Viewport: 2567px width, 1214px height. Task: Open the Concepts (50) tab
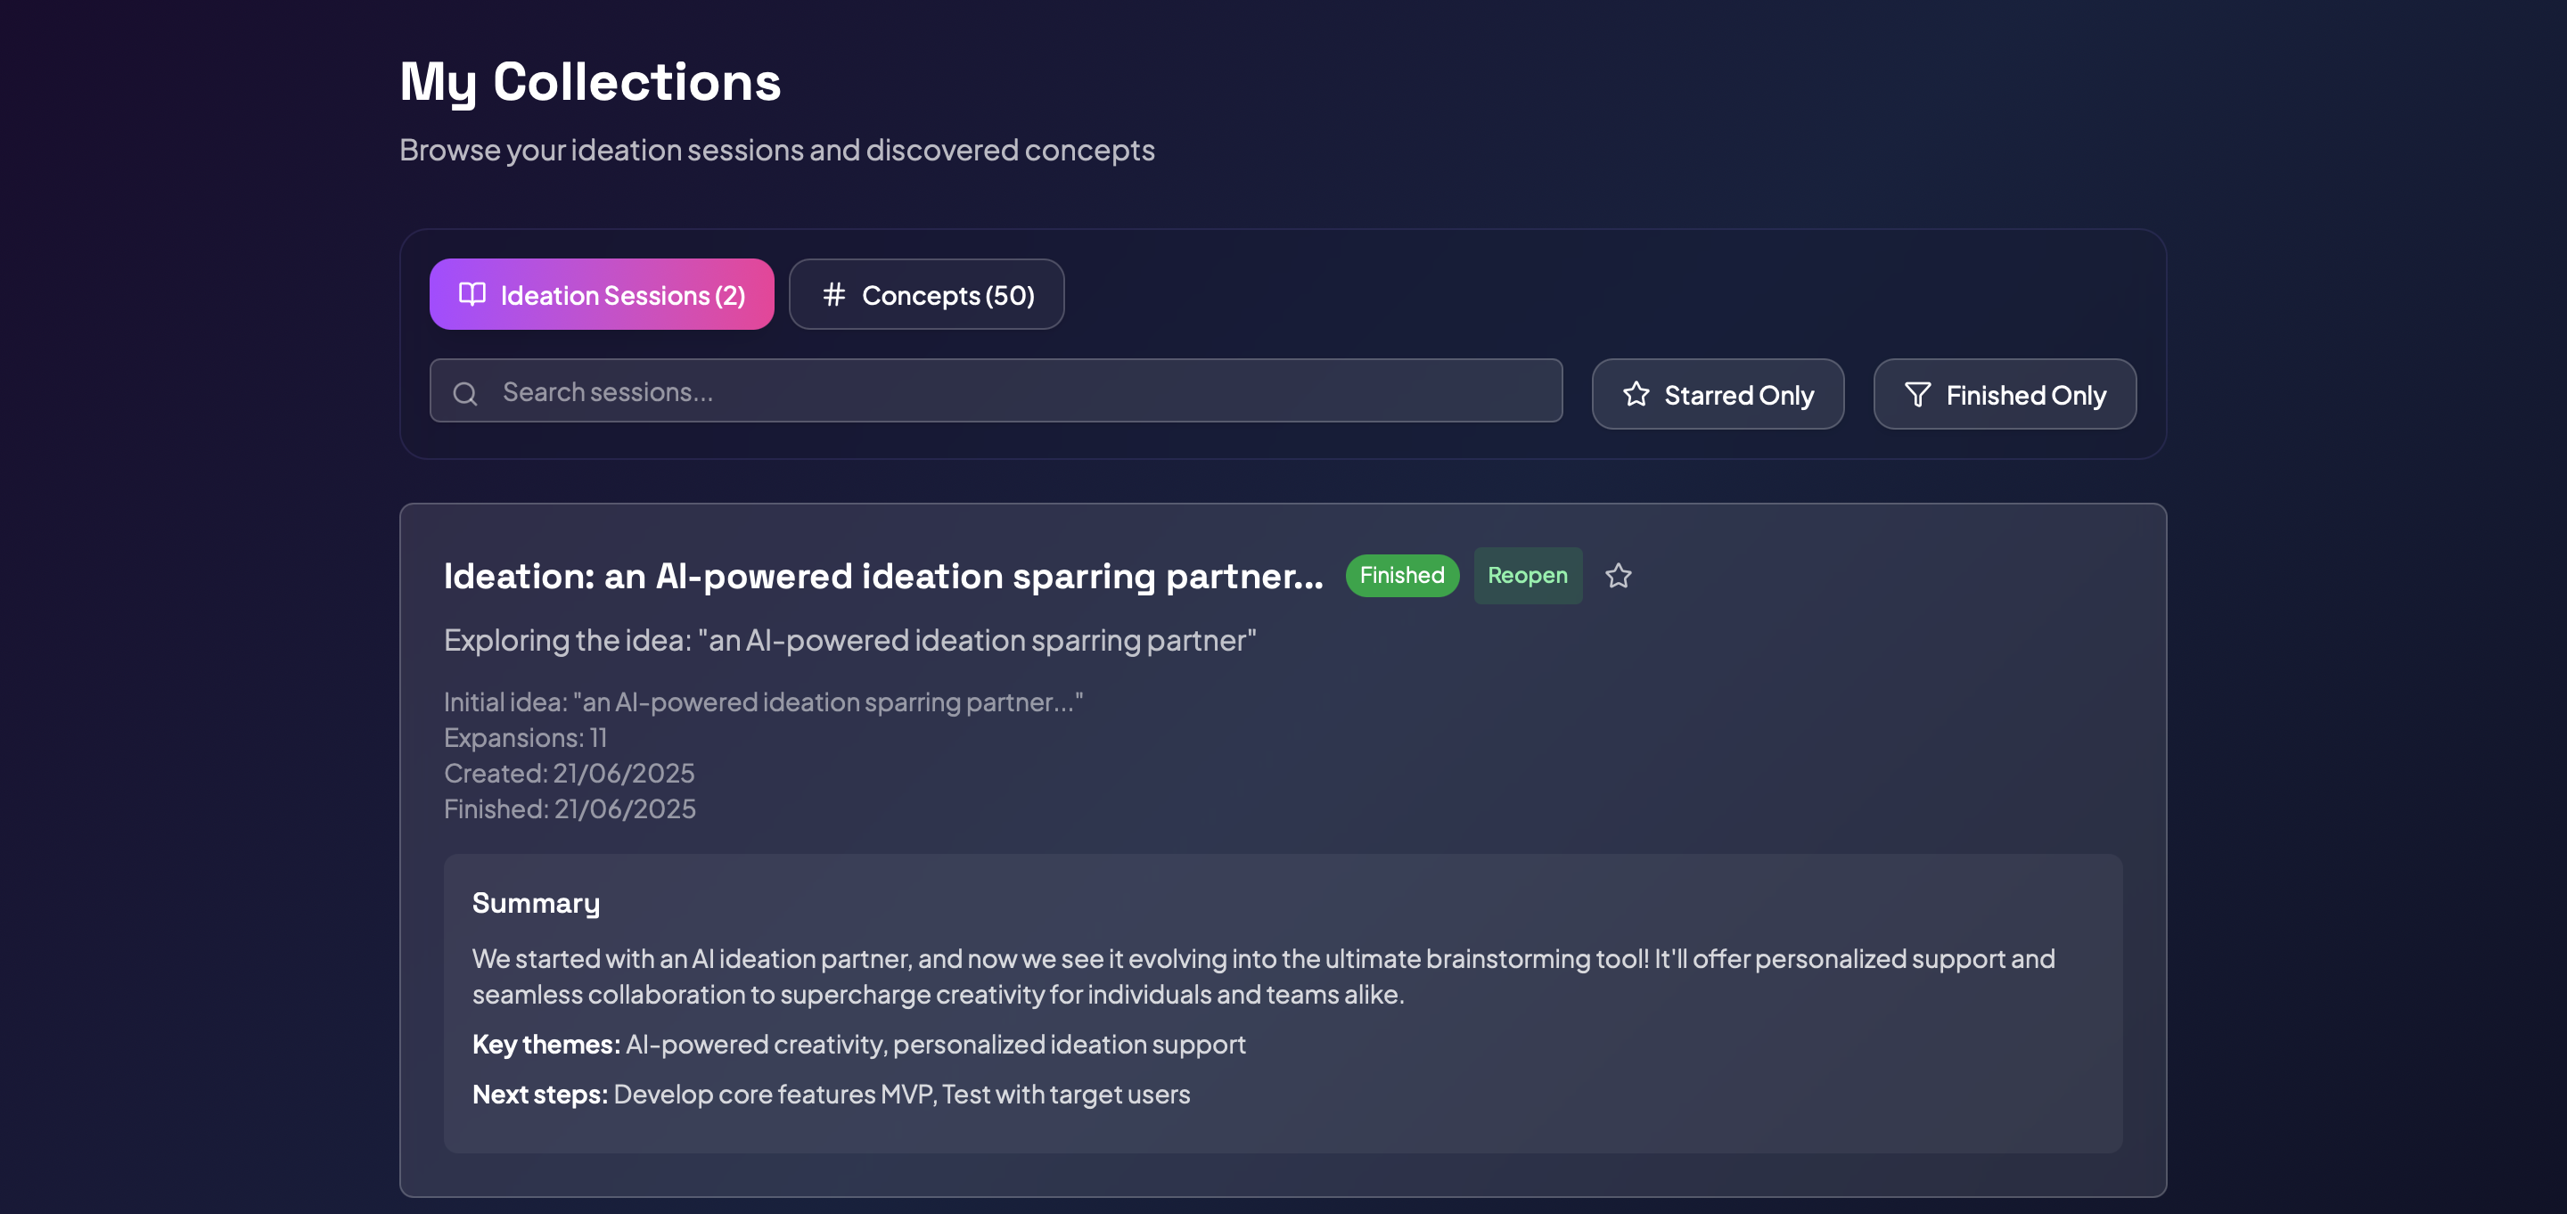[x=926, y=294]
